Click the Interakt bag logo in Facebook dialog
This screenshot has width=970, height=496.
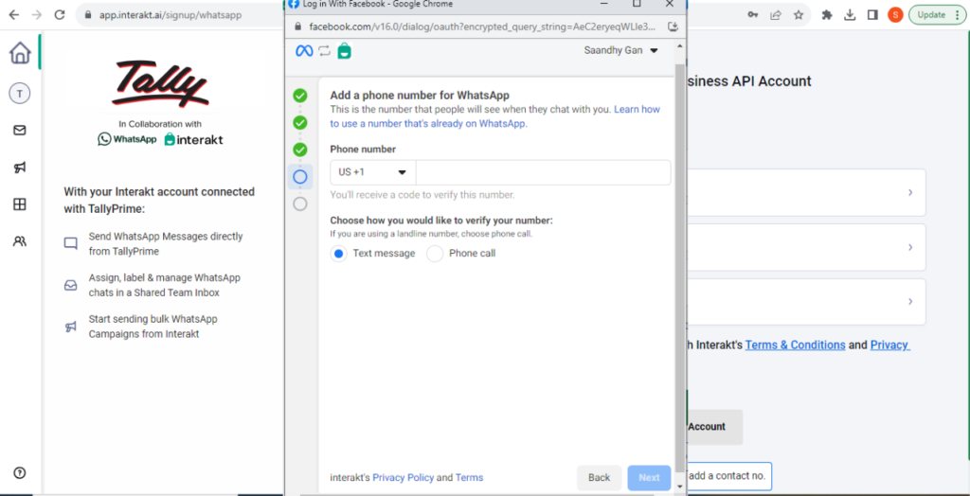tap(345, 51)
